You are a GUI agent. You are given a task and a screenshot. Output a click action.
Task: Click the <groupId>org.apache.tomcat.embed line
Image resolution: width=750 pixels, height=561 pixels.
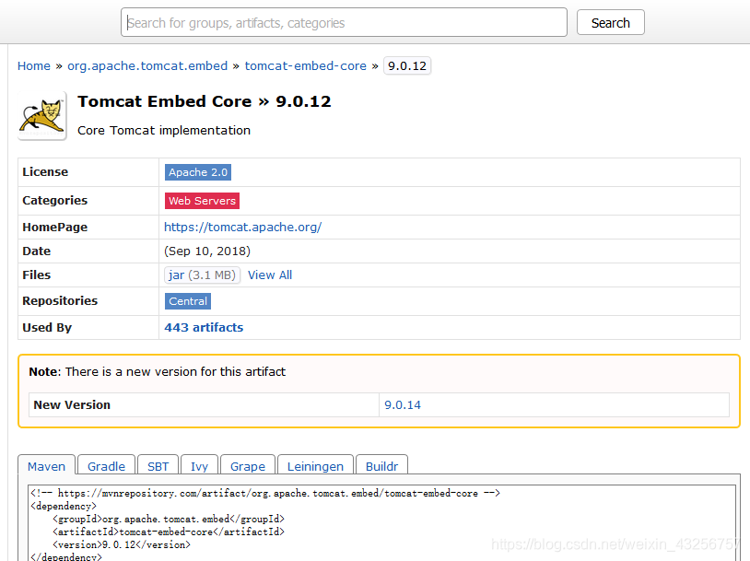169,519
